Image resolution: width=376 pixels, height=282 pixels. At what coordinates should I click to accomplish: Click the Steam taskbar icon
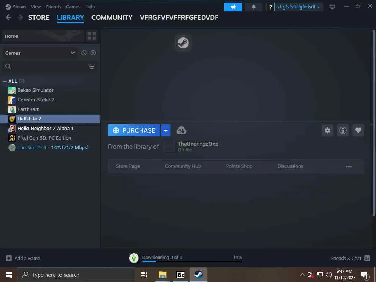[199, 275]
